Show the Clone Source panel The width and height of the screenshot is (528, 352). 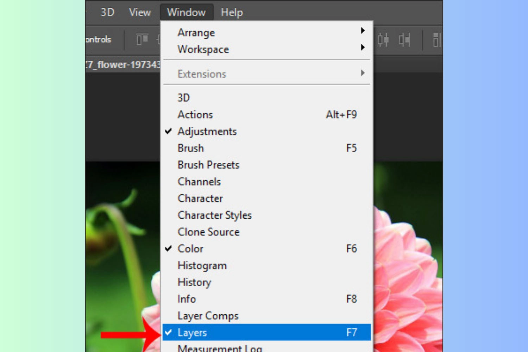point(266,232)
